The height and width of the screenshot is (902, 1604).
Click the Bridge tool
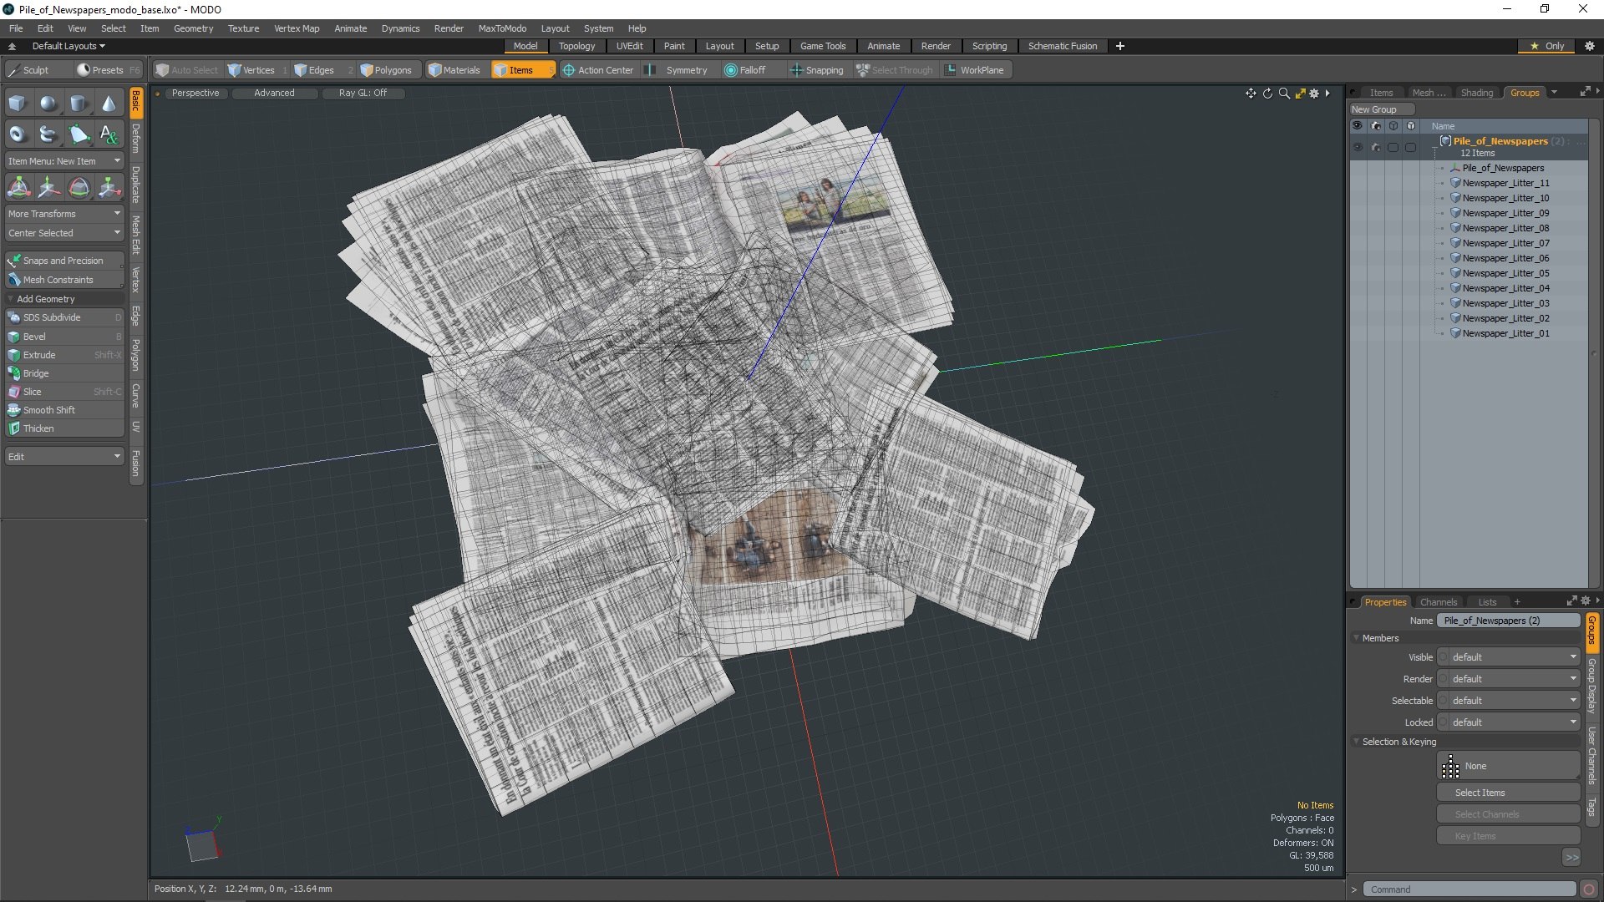[x=64, y=373]
